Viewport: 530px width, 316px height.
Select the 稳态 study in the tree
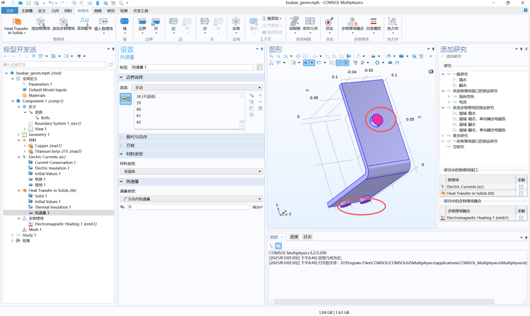pos(462,80)
